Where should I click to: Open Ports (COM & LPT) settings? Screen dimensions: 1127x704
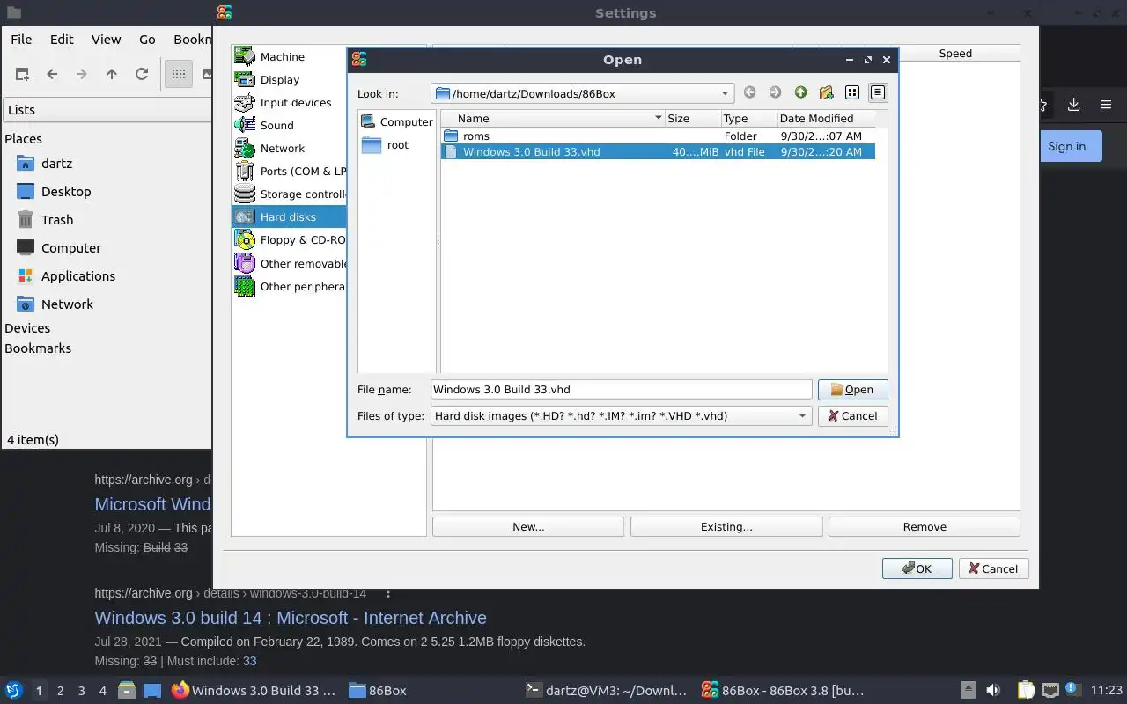(289, 171)
